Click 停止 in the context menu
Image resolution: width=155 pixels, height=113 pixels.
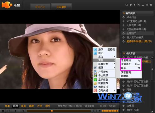105,53
